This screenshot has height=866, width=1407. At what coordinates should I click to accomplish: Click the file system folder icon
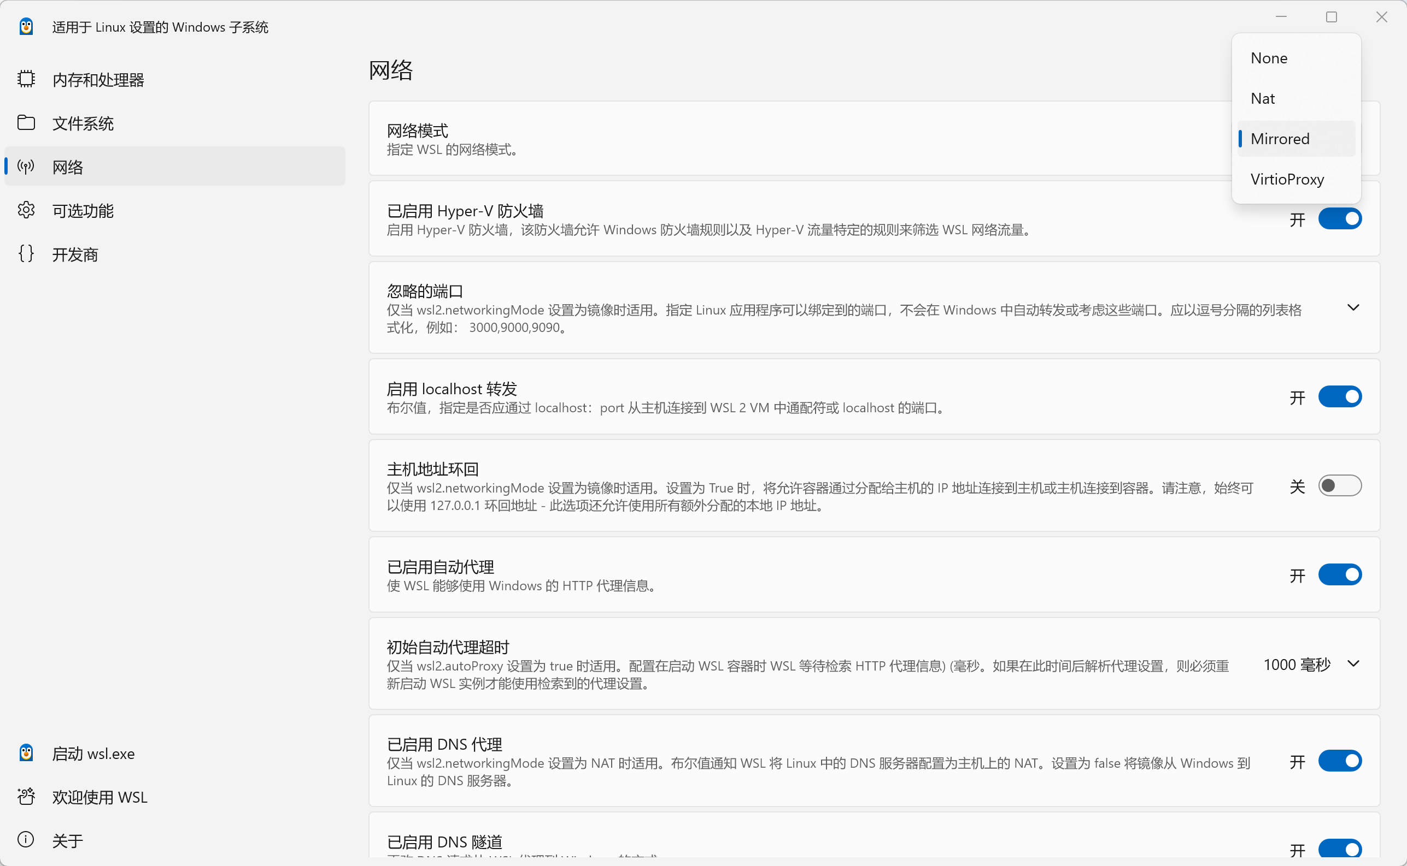pos(26,122)
